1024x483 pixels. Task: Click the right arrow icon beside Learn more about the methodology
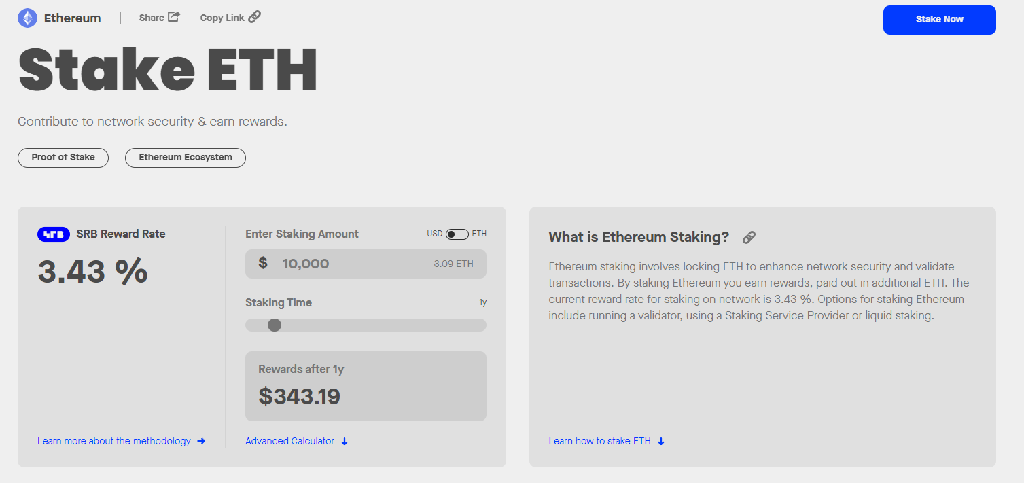tap(202, 441)
